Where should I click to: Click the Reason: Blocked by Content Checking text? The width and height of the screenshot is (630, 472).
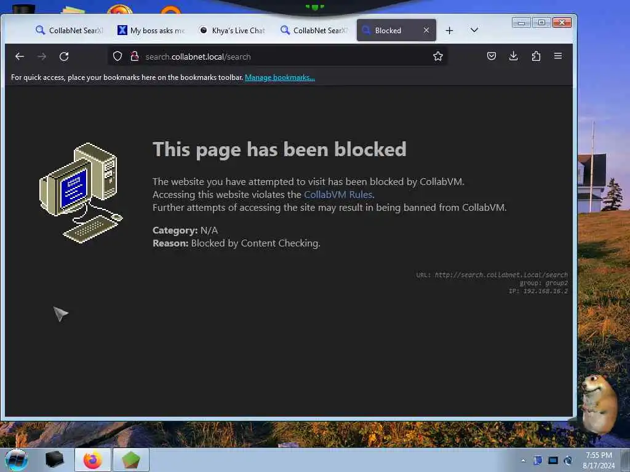[x=236, y=243]
